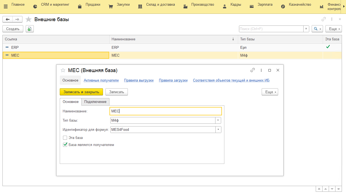Expand the 'Тип базы' dropdown
Viewport: 346px width, 195px height.
coord(218,120)
